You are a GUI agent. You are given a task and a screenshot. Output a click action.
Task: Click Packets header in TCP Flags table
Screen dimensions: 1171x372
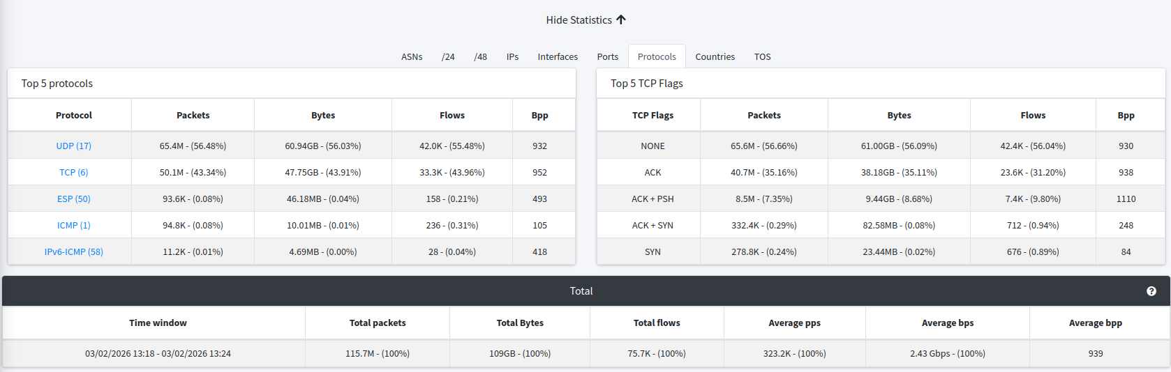(764, 116)
